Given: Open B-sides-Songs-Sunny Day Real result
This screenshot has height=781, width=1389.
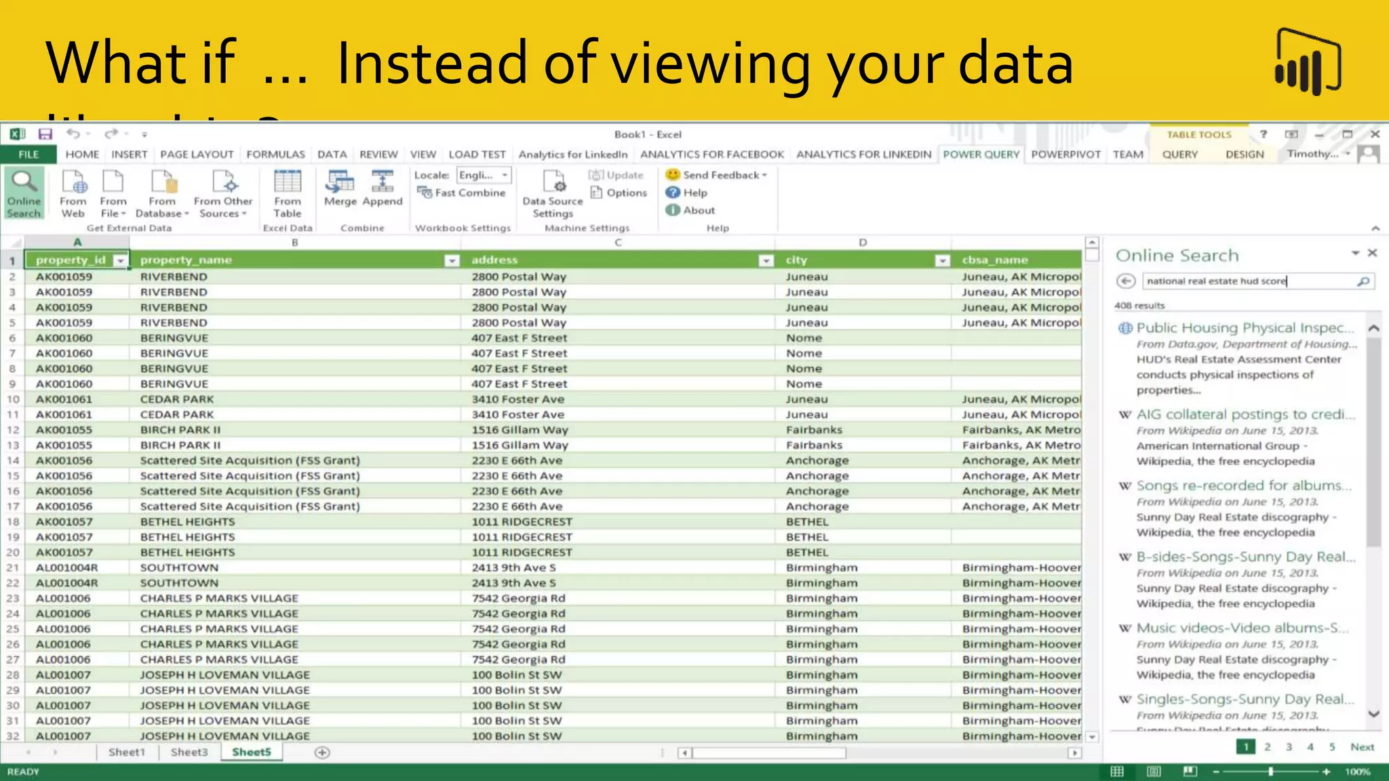Looking at the screenshot, I should point(1246,557).
